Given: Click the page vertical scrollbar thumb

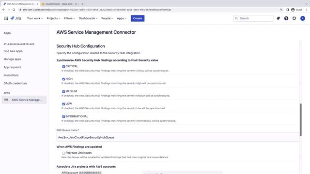Looking at the screenshot, I should coord(300,120).
